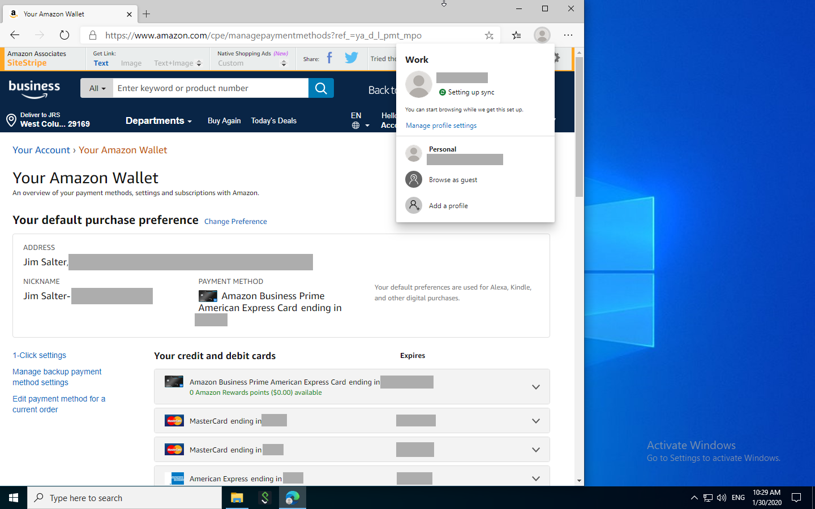Click Edit payment method for a current order
815x509 pixels.
point(59,404)
